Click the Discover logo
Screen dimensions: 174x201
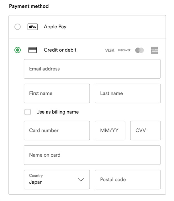coord(124,50)
